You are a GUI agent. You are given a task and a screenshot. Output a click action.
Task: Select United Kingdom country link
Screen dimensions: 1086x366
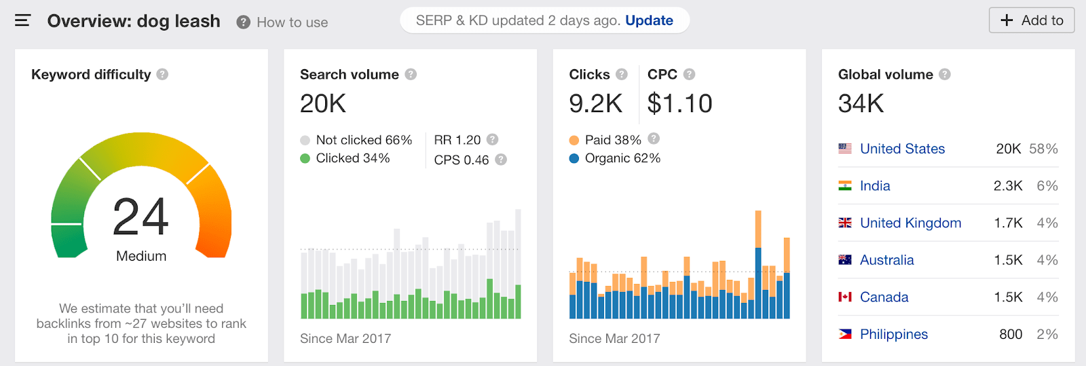[x=910, y=223]
